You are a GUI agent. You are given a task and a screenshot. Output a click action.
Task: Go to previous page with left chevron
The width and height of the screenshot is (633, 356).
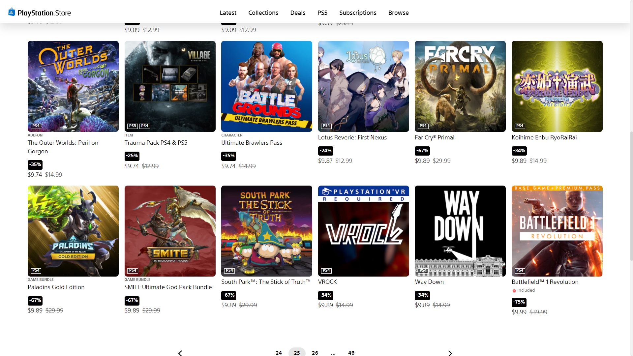tap(180, 353)
